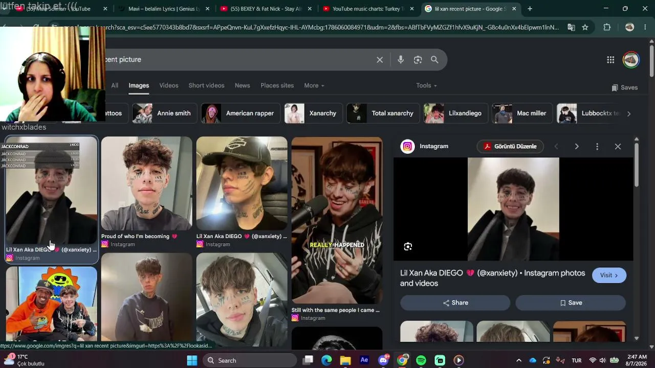Select the Xanarchy suggestion chip
This screenshot has width=655, height=368.
(313, 113)
